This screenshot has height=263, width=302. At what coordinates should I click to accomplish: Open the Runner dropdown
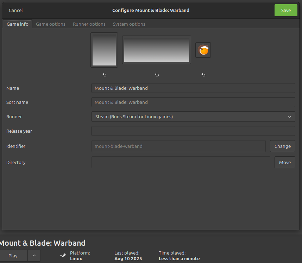coord(193,117)
